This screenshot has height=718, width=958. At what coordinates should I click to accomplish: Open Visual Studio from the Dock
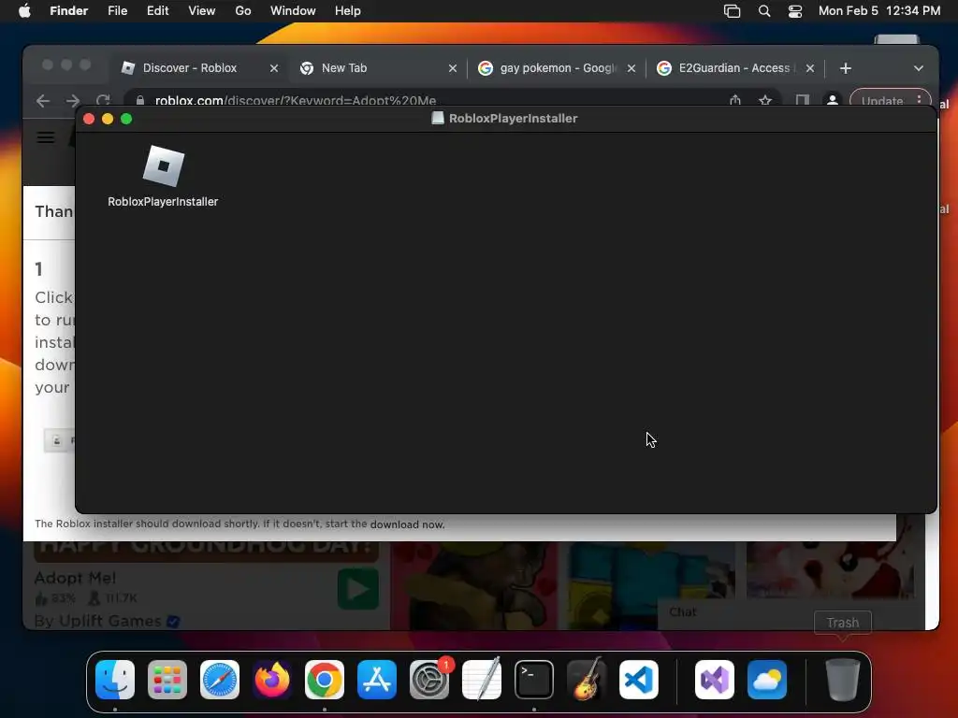[715, 680]
